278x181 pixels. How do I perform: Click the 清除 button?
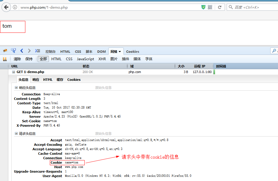pos(17,59)
